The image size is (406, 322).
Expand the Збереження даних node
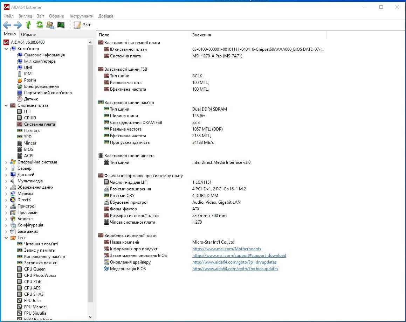point(6,187)
